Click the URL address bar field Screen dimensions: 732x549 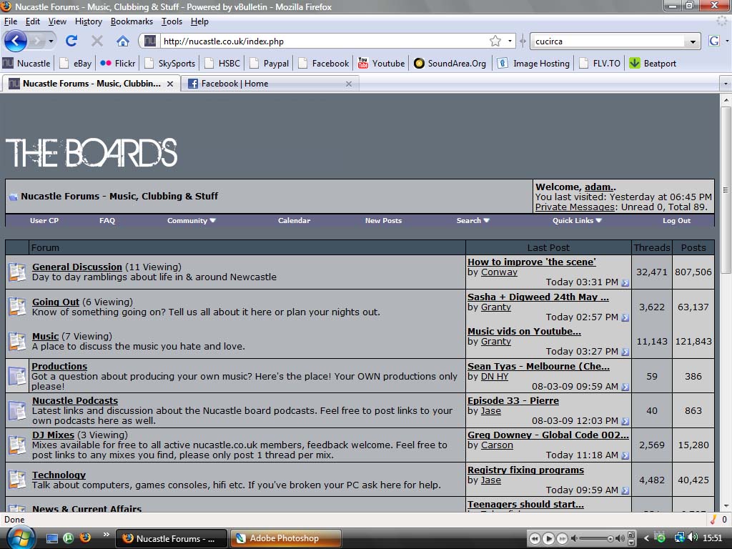[x=322, y=41]
